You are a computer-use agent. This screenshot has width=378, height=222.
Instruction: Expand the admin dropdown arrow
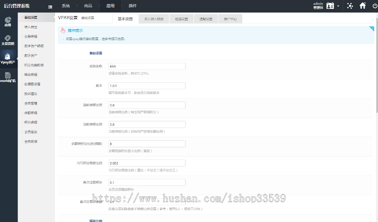338,6
